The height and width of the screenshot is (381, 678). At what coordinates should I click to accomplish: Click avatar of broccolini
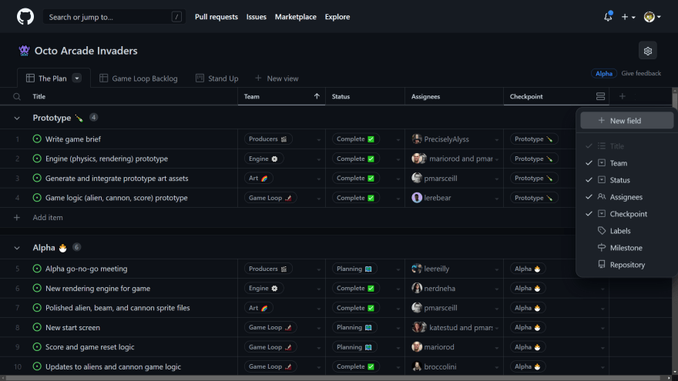[416, 366]
